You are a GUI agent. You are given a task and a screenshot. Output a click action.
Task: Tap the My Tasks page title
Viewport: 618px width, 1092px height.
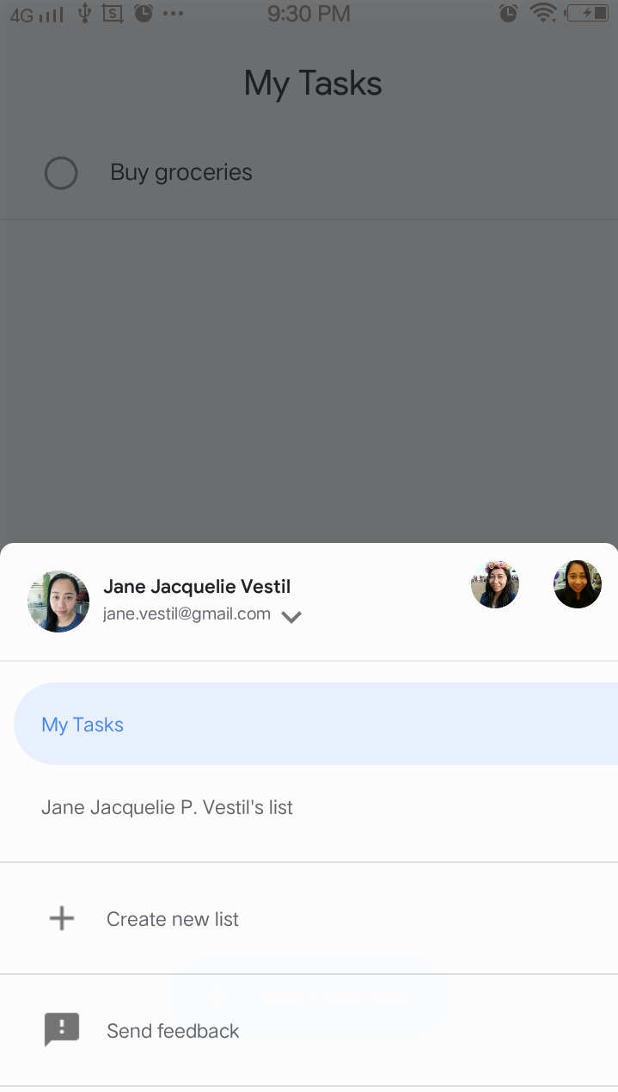coord(313,83)
